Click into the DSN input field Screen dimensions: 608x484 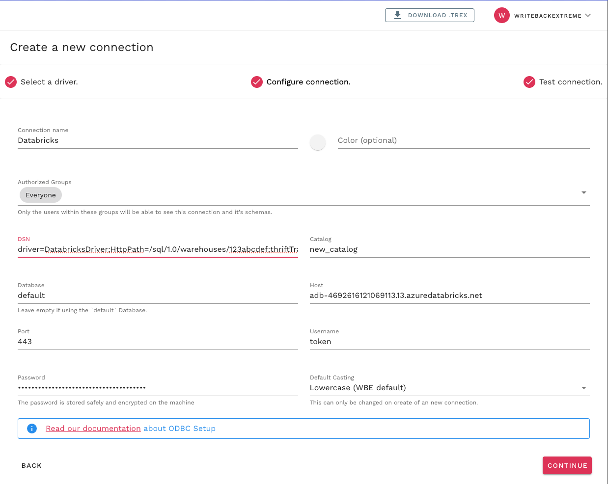coord(157,249)
